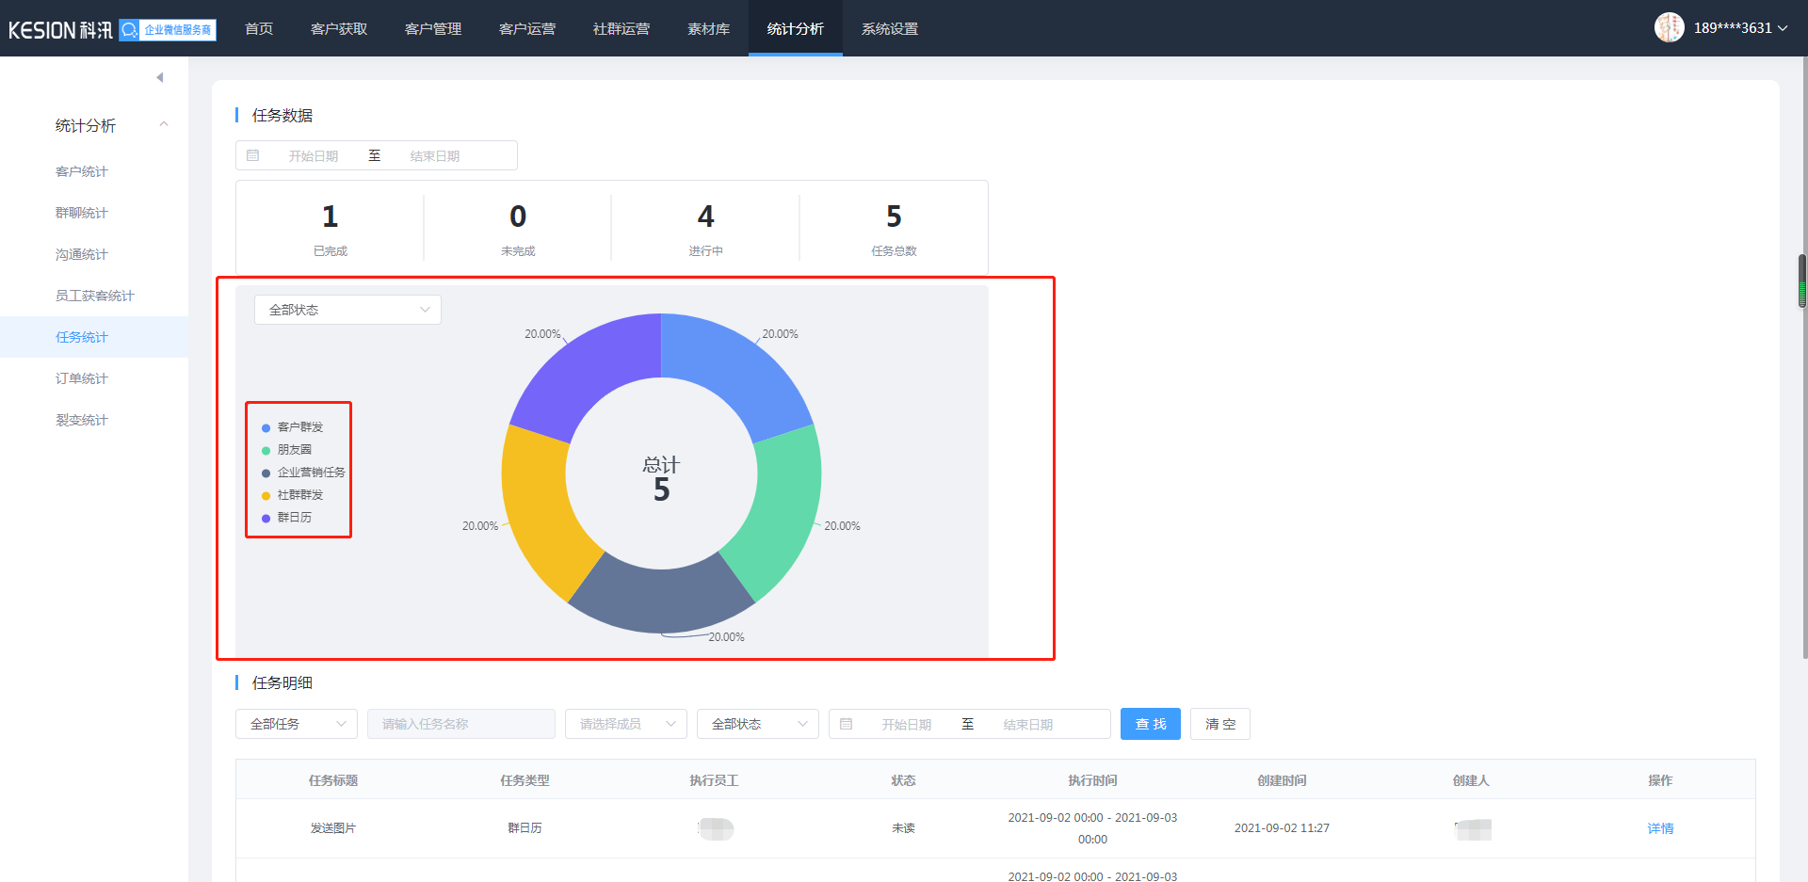1808x882 pixels.
Task: Click the 查找 search button
Action: coord(1150,724)
